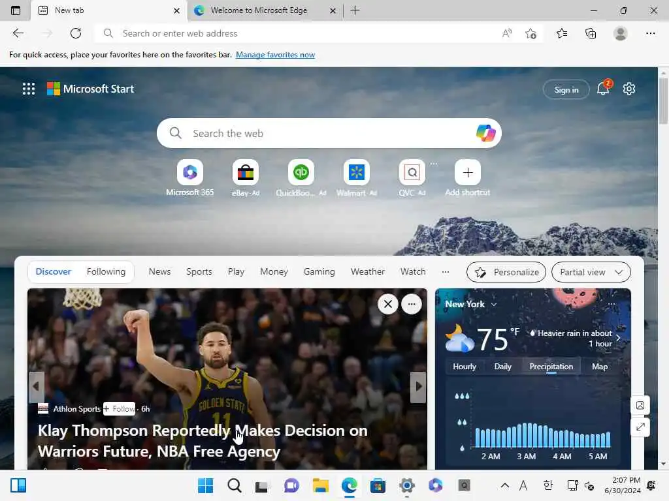The width and height of the screenshot is (669, 501).
Task: Click the Sign in button
Action: pos(566,89)
